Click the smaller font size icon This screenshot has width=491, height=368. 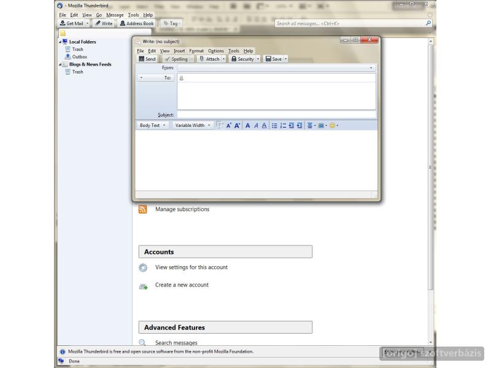[228, 126]
